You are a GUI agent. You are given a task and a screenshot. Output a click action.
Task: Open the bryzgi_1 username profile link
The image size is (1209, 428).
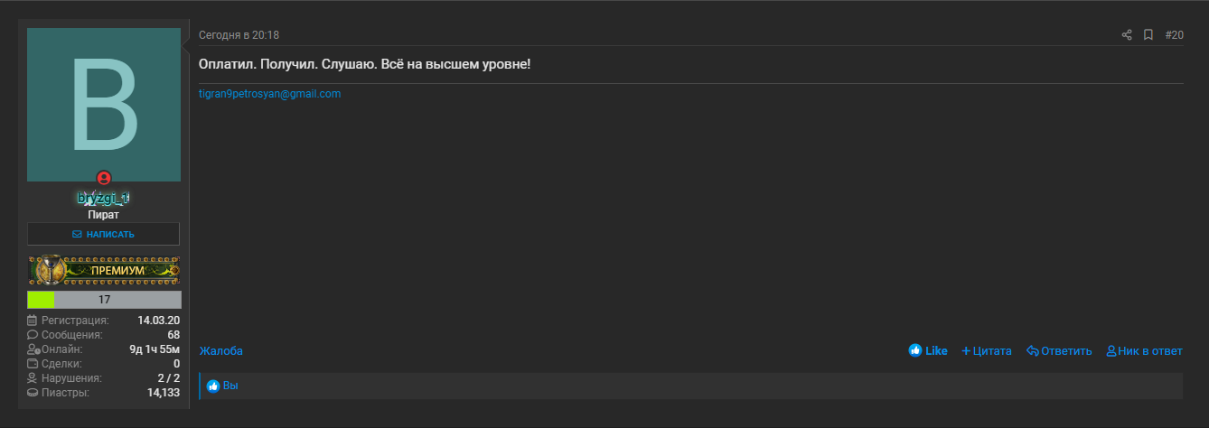tap(104, 199)
